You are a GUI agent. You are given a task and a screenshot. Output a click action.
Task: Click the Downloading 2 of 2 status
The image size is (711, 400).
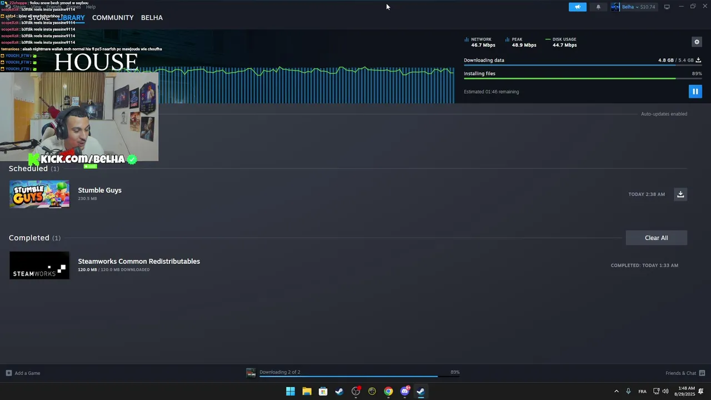tap(280, 372)
